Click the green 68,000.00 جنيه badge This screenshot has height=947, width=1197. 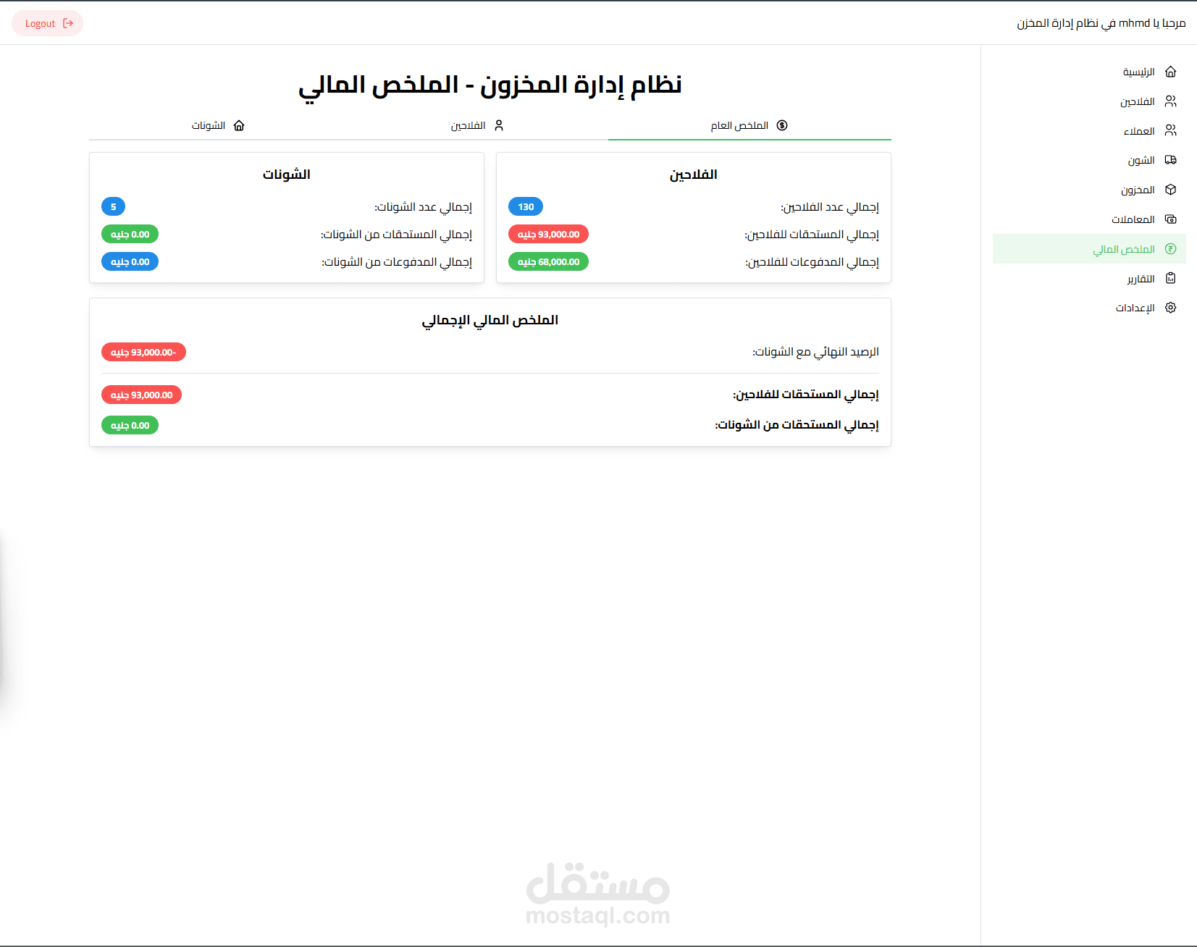click(x=548, y=262)
